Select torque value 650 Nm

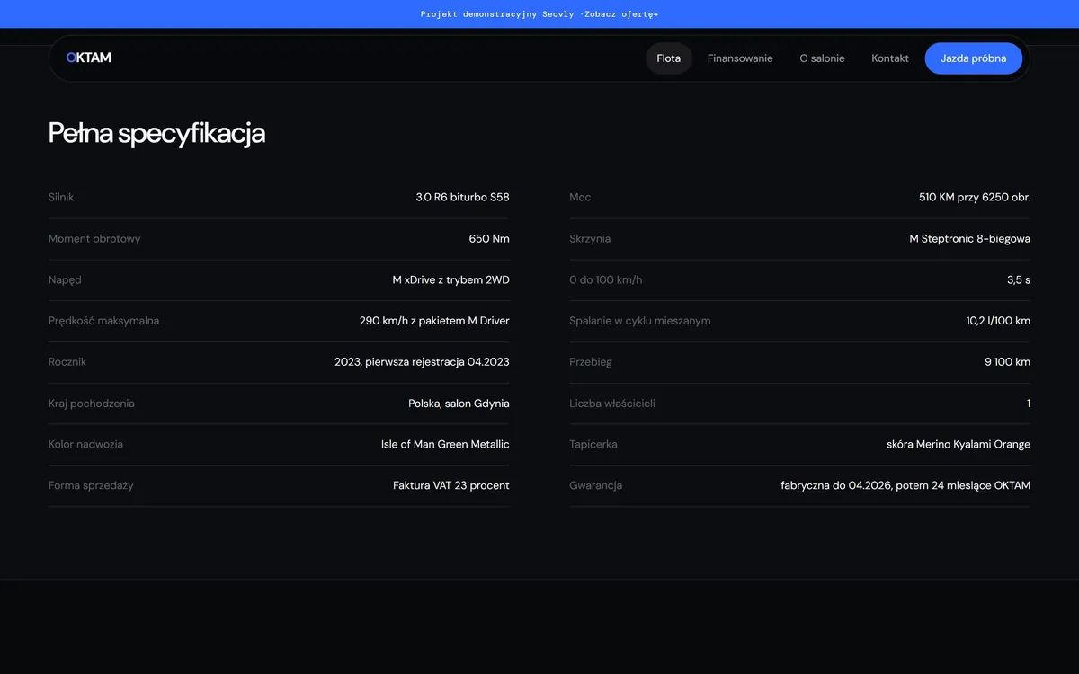coord(489,239)
